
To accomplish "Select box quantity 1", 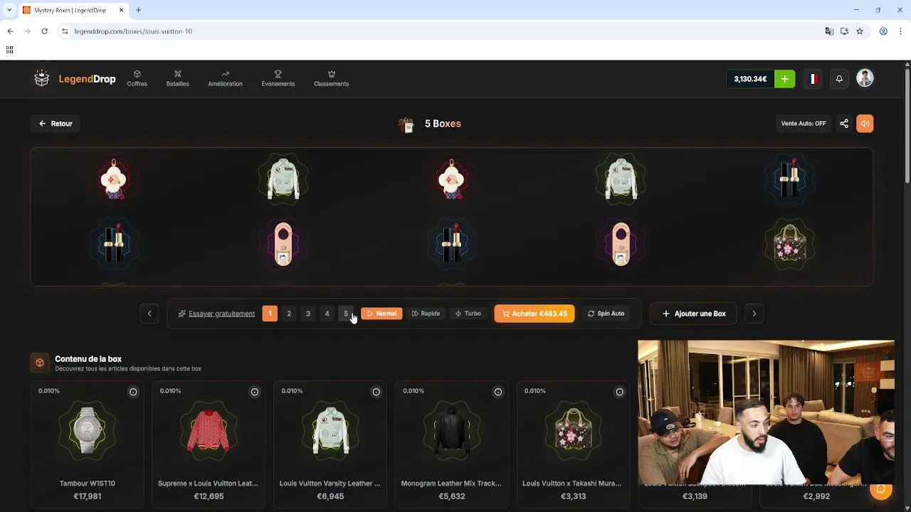I will click(270, 314).
